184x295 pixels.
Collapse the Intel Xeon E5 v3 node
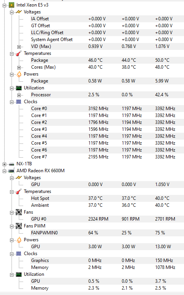(x=4, y=5)
